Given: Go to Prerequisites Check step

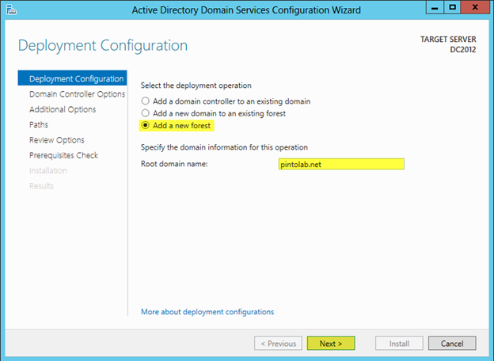Looking at the screenshot, I should tap(63, 155).
